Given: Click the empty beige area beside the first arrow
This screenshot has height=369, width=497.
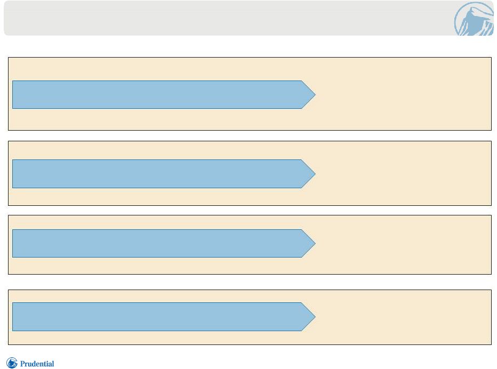Looking at the screenshot, I should 403,94.
